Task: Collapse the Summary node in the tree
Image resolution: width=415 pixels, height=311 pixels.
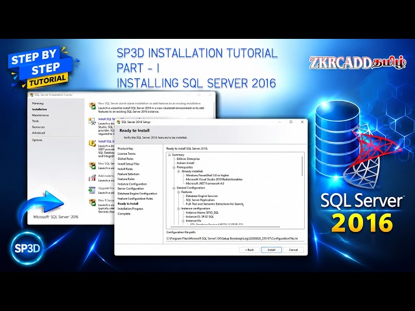Action: (x=169, y=155)
